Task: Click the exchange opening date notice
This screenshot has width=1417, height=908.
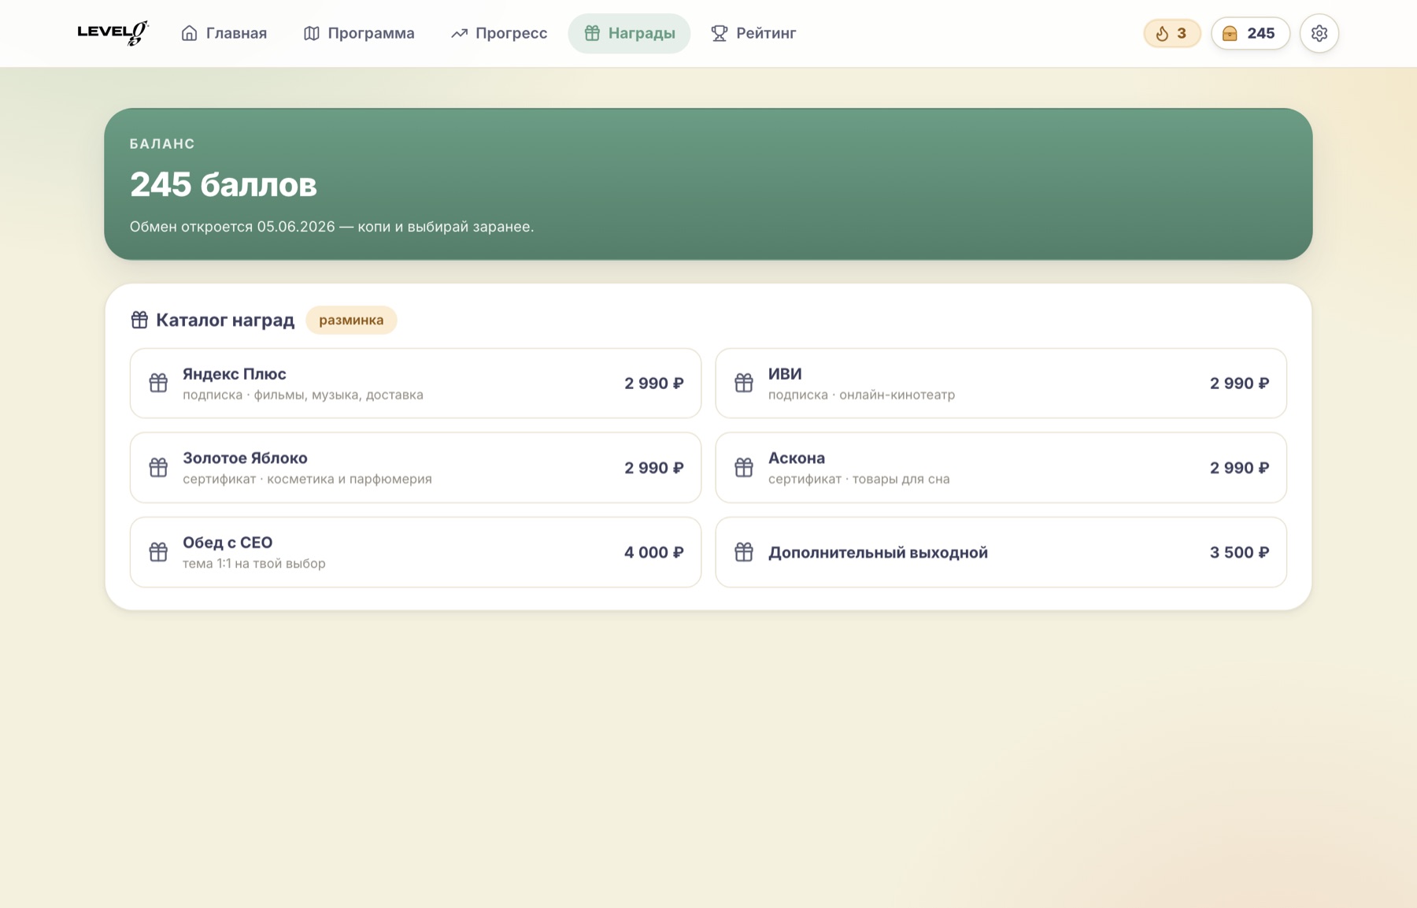Action: (331, 227)
